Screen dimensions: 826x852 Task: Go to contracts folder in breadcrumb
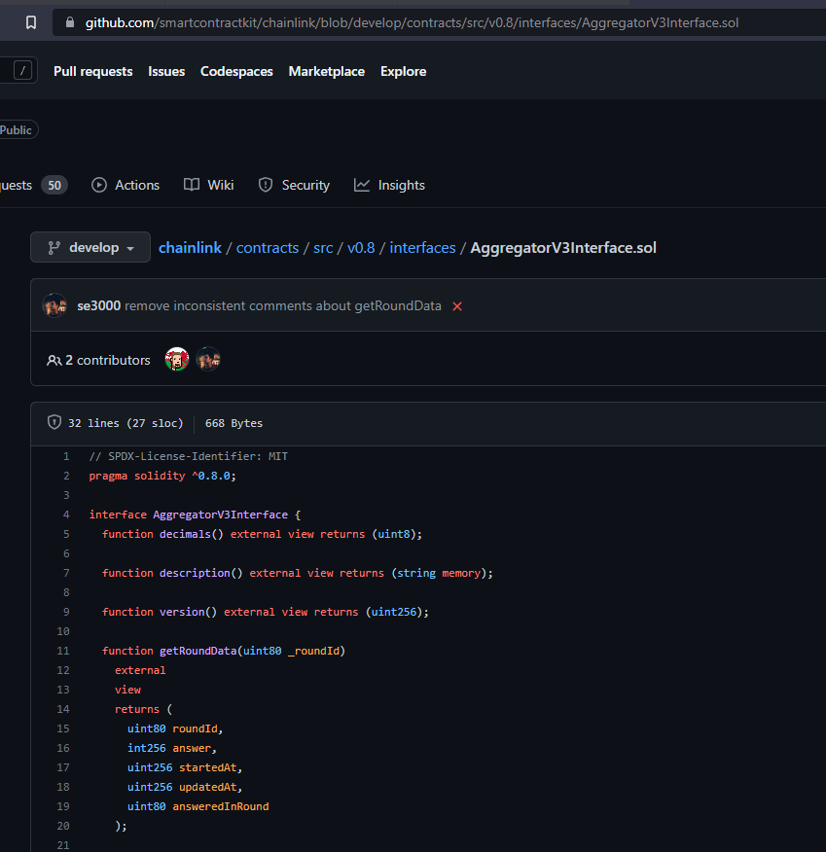coord(268,248)
